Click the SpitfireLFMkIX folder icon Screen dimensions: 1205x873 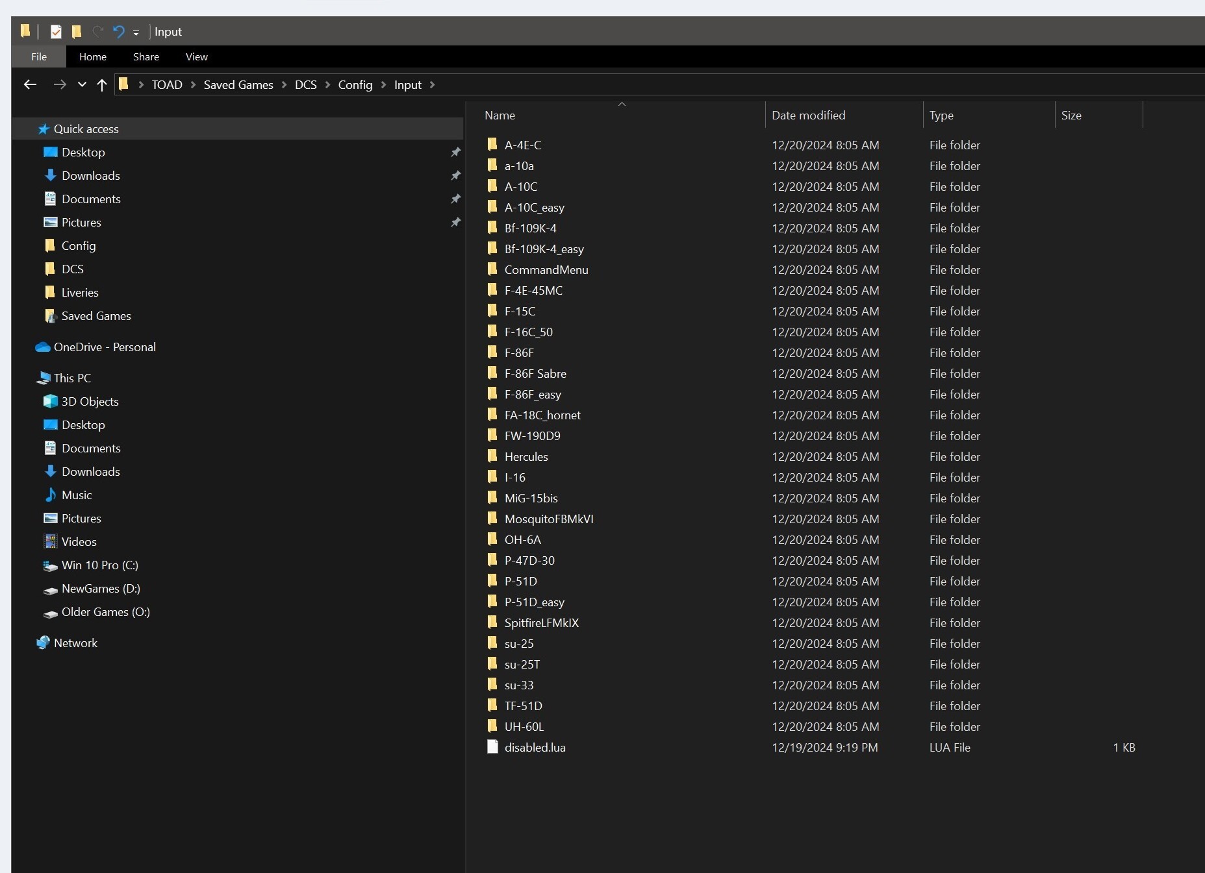point(492,622)
